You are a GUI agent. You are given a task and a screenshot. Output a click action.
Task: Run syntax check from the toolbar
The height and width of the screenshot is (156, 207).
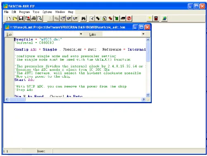click(x=92, y=18)
